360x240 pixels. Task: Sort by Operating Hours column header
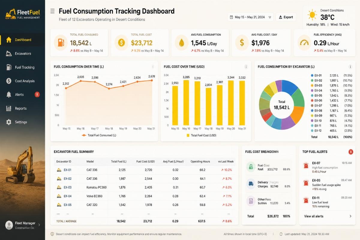coord(200,161)
